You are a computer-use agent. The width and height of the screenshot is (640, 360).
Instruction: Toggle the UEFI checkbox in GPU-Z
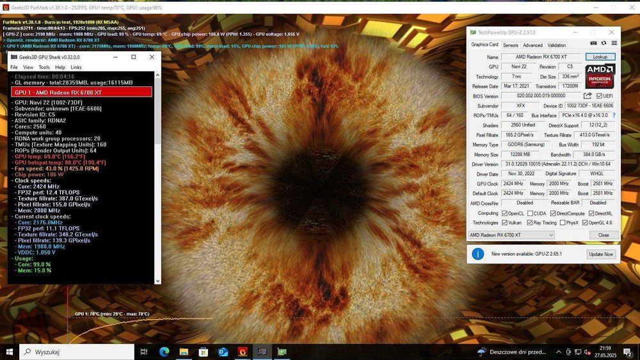pyautogui.click(x=599, y=96)
